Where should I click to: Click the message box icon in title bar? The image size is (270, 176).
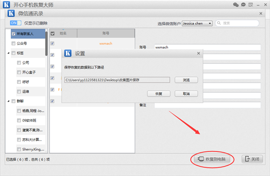(251, 5)
